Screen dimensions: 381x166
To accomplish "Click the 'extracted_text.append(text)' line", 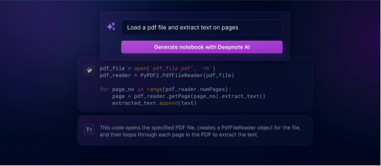I will [154, 103].
